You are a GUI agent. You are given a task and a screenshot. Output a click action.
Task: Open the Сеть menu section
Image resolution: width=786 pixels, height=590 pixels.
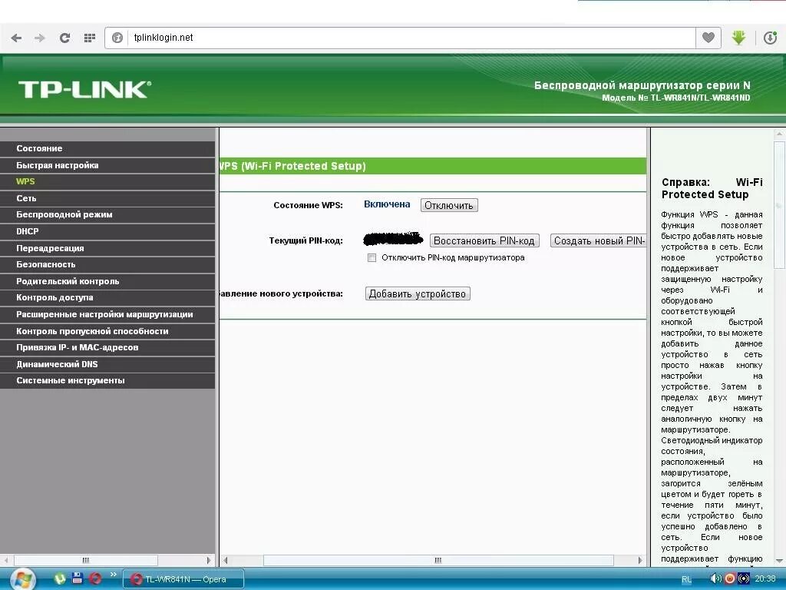(107, 198)
